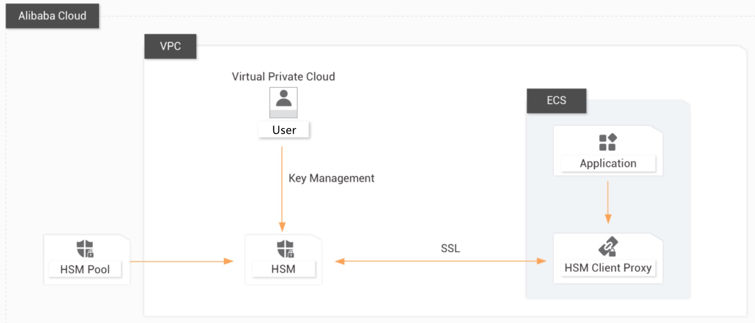Click the double-headed SSL arrow line
Viewport: 755px width, 323px height.
click(x=441, y=261)
